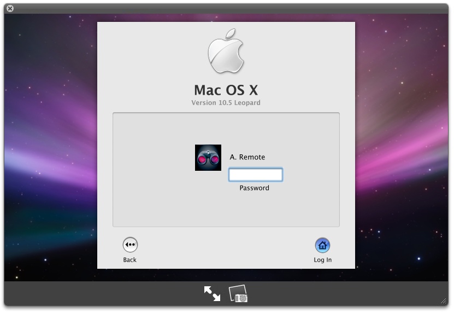
Task: Toggle fullscreen with the diagonal arrows icon
Action: pyautogui.click(x=212, y=293)
